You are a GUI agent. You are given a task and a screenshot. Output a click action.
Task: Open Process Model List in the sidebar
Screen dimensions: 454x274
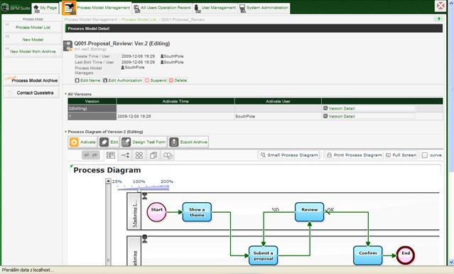pos(33,27)
